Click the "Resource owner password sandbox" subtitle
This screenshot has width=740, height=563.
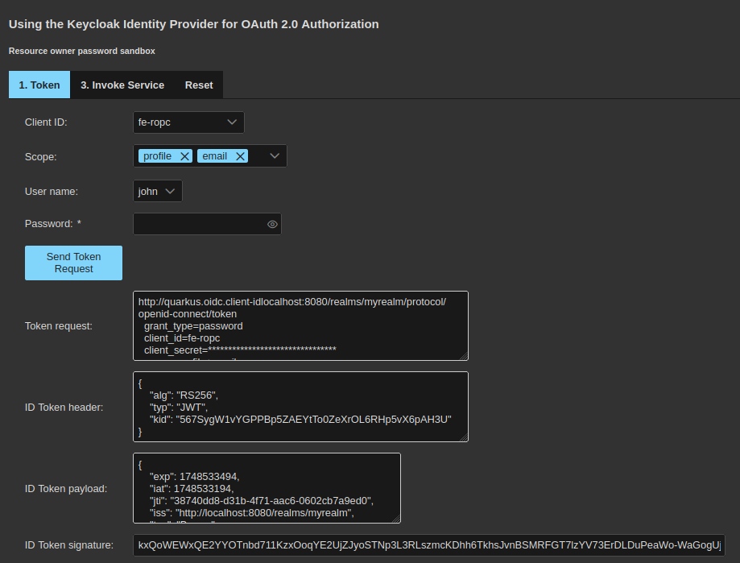click(81, 51)
